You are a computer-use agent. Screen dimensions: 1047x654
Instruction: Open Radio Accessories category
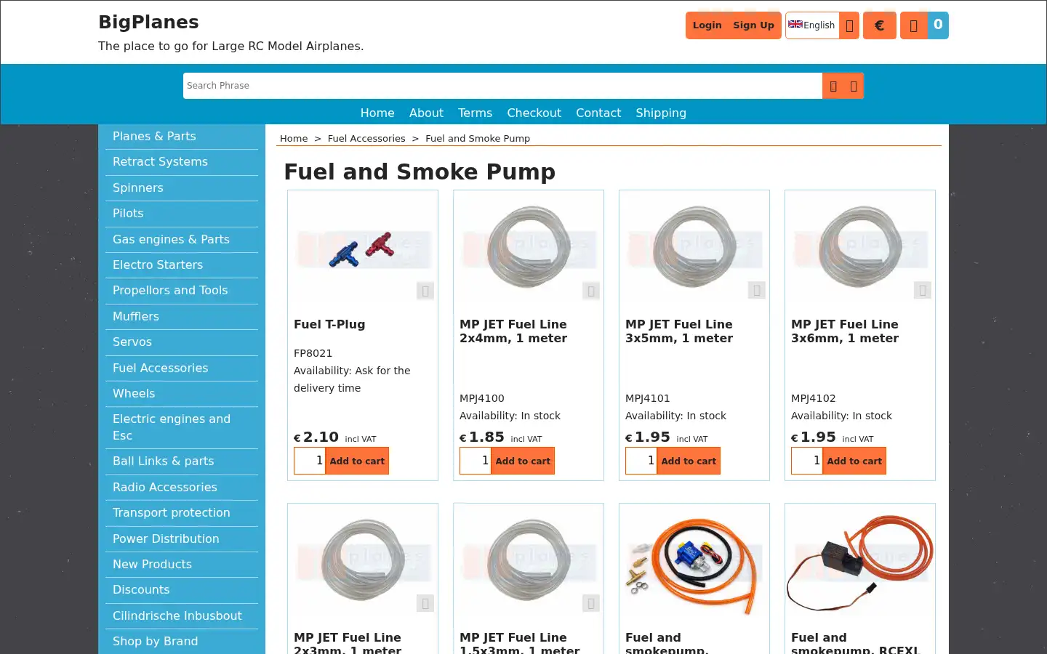182,488
